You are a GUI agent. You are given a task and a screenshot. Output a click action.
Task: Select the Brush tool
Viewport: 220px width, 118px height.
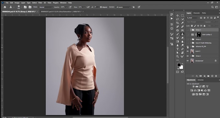click(178, 34)
